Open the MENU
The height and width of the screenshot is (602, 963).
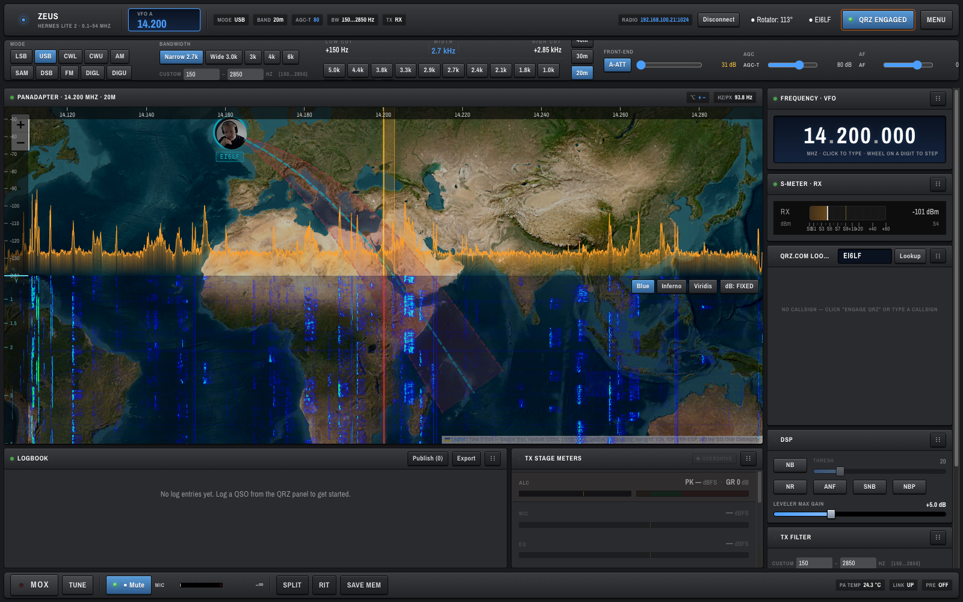(x=936, y=20)
